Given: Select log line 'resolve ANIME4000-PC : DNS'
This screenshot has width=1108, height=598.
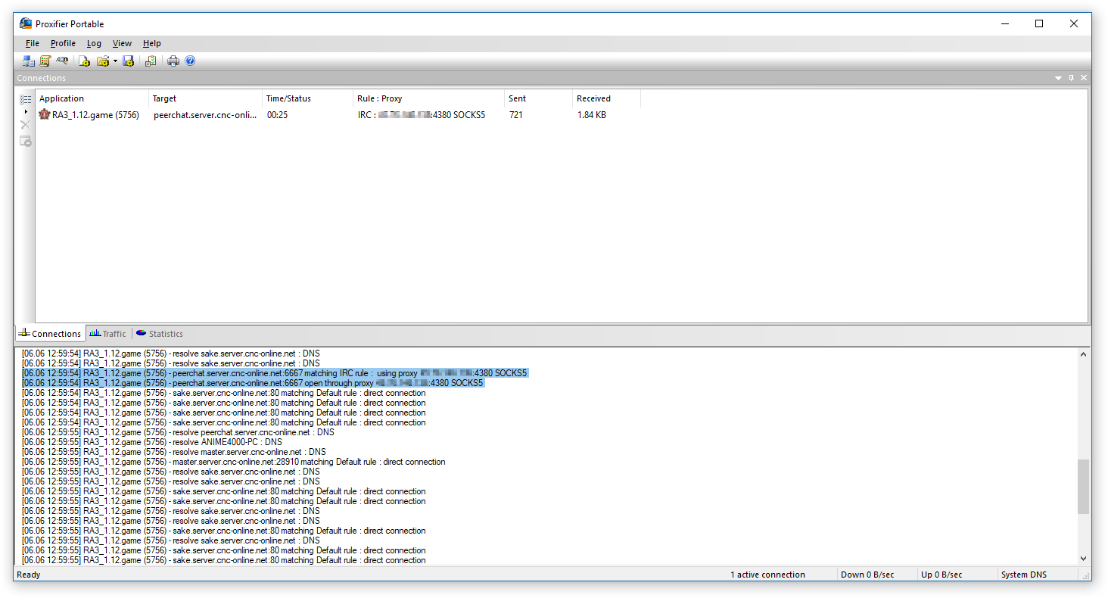Looking at the screenshot, I should (151, 442).
